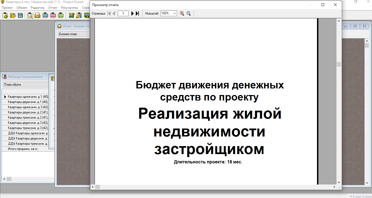Click the New Project toolbar icon
372x198 pixels.
[x=5, y=15]
